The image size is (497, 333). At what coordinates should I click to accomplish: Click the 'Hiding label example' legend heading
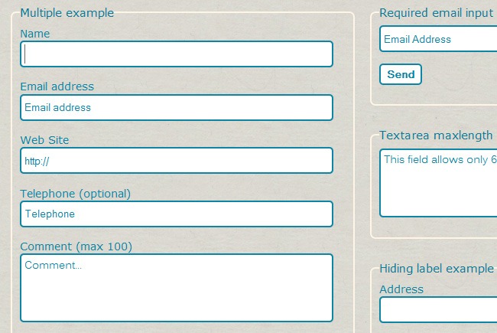pos(437,269)
